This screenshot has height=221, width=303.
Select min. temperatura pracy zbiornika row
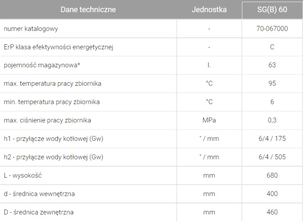pyautogui.click(x=151, y=102)
